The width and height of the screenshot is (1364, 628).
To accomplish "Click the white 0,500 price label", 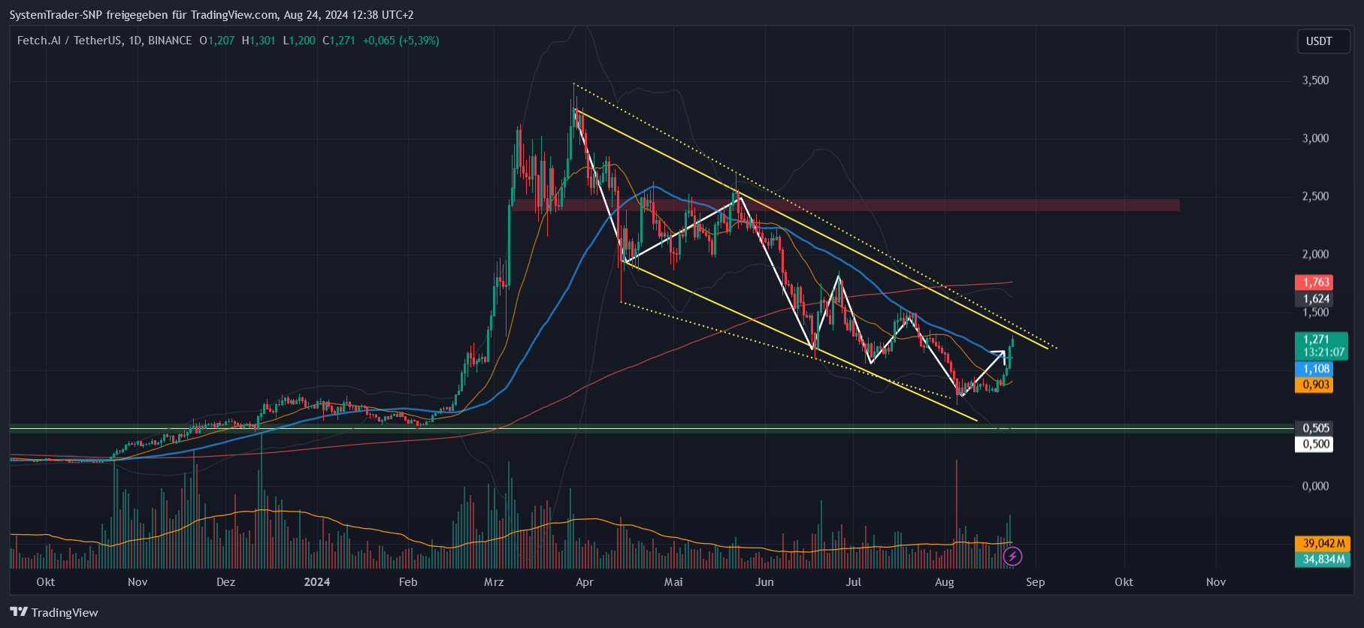I will 1314,444.
